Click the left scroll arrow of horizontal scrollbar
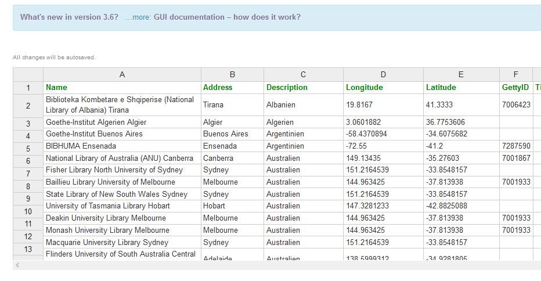The width and height of the screenshot is (541, 281). point(17,265)
